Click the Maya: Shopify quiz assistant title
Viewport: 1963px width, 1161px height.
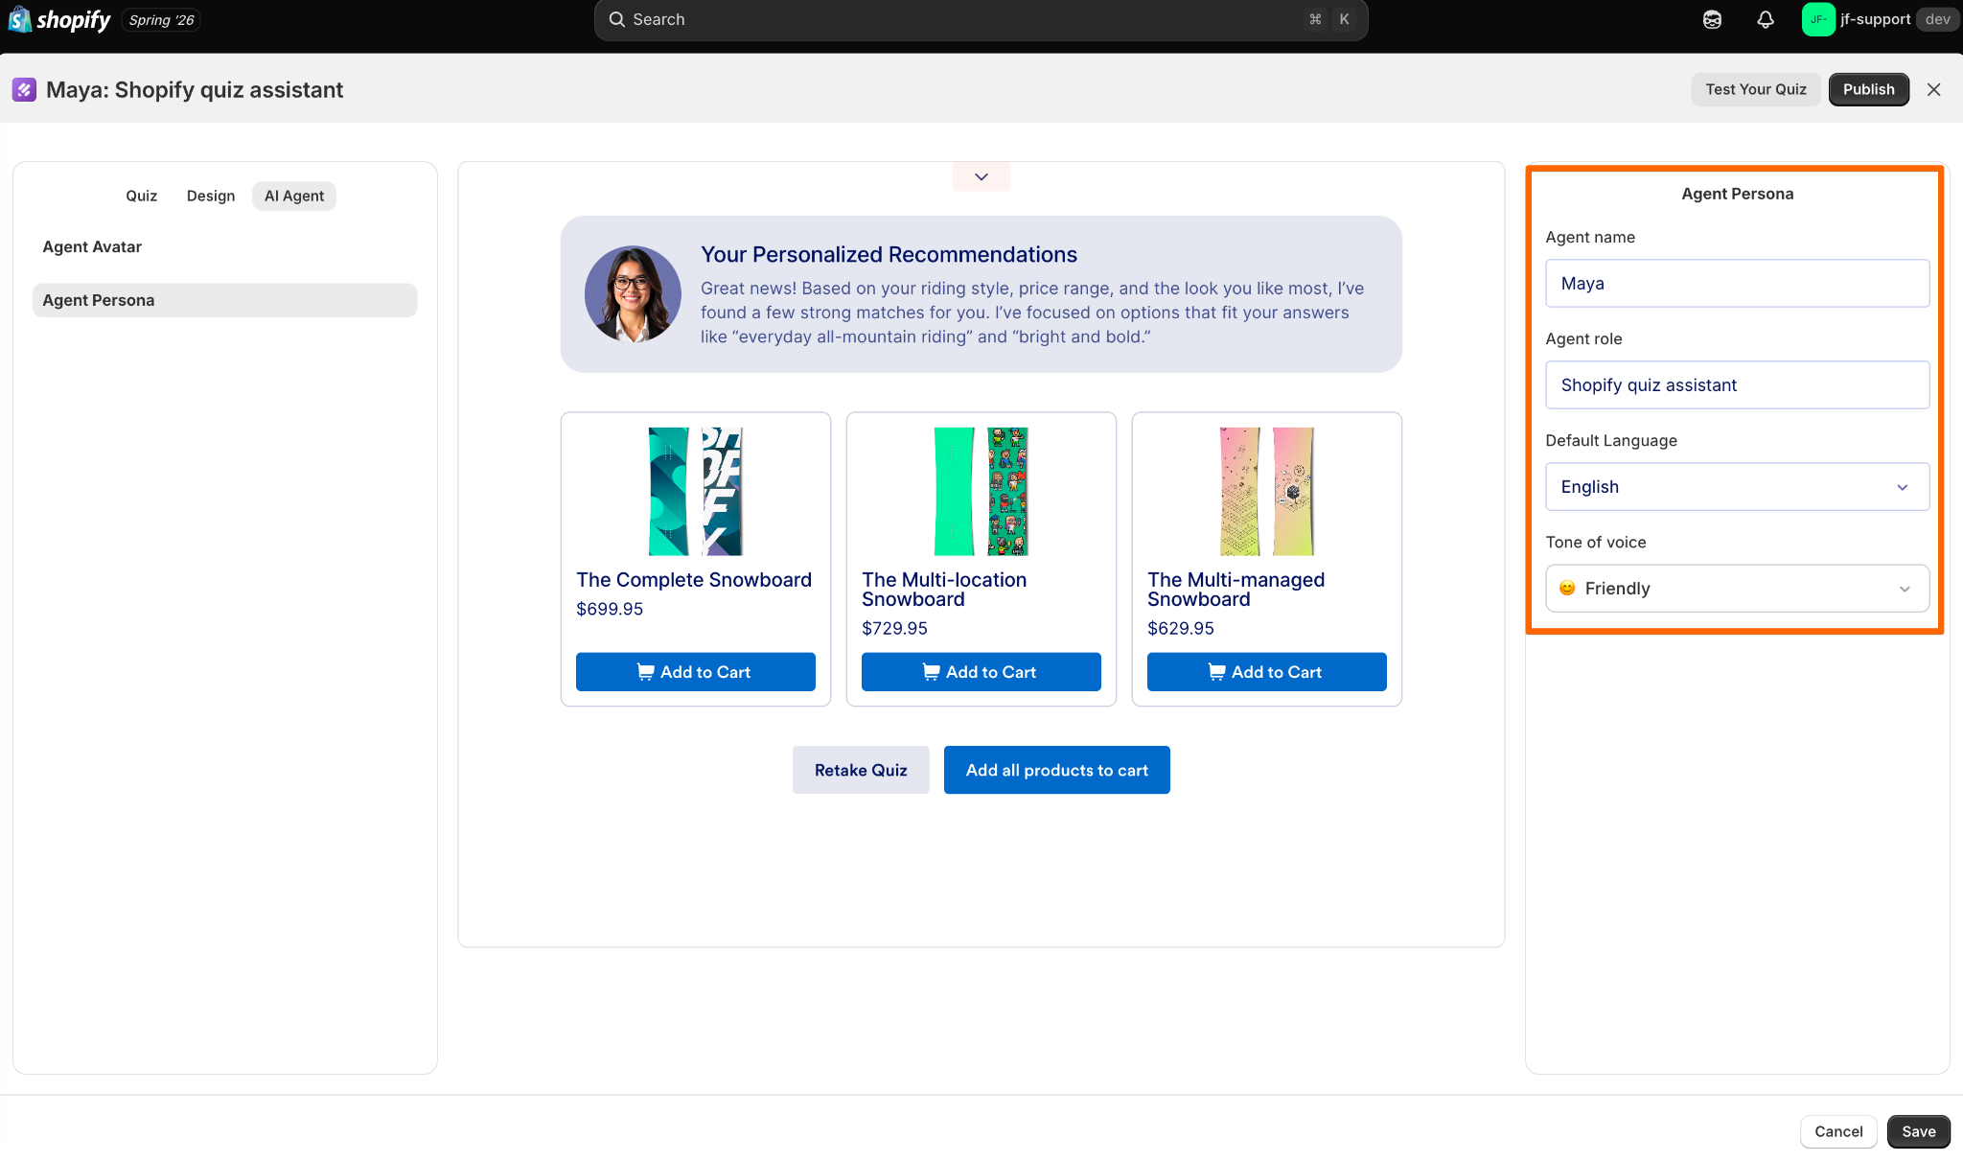point(195,90)
